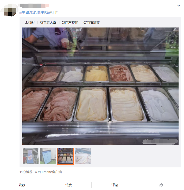Click 收藏 to favorite the post
The image size is (184, 190).
[22, 185]
